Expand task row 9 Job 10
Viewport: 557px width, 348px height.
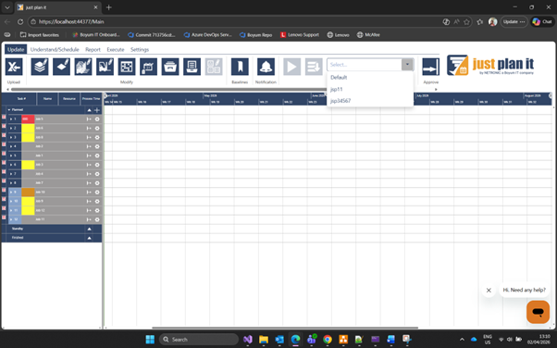(x=11, y=192)
